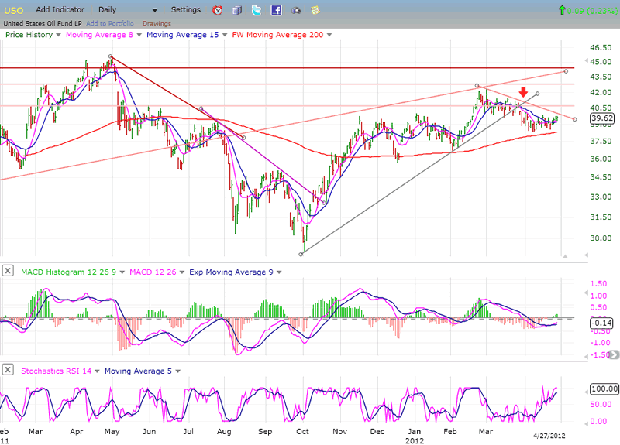Close the MACD Histogram panel with X box
The height and width of the screenshot is (445, 620).
coord(7,270)
